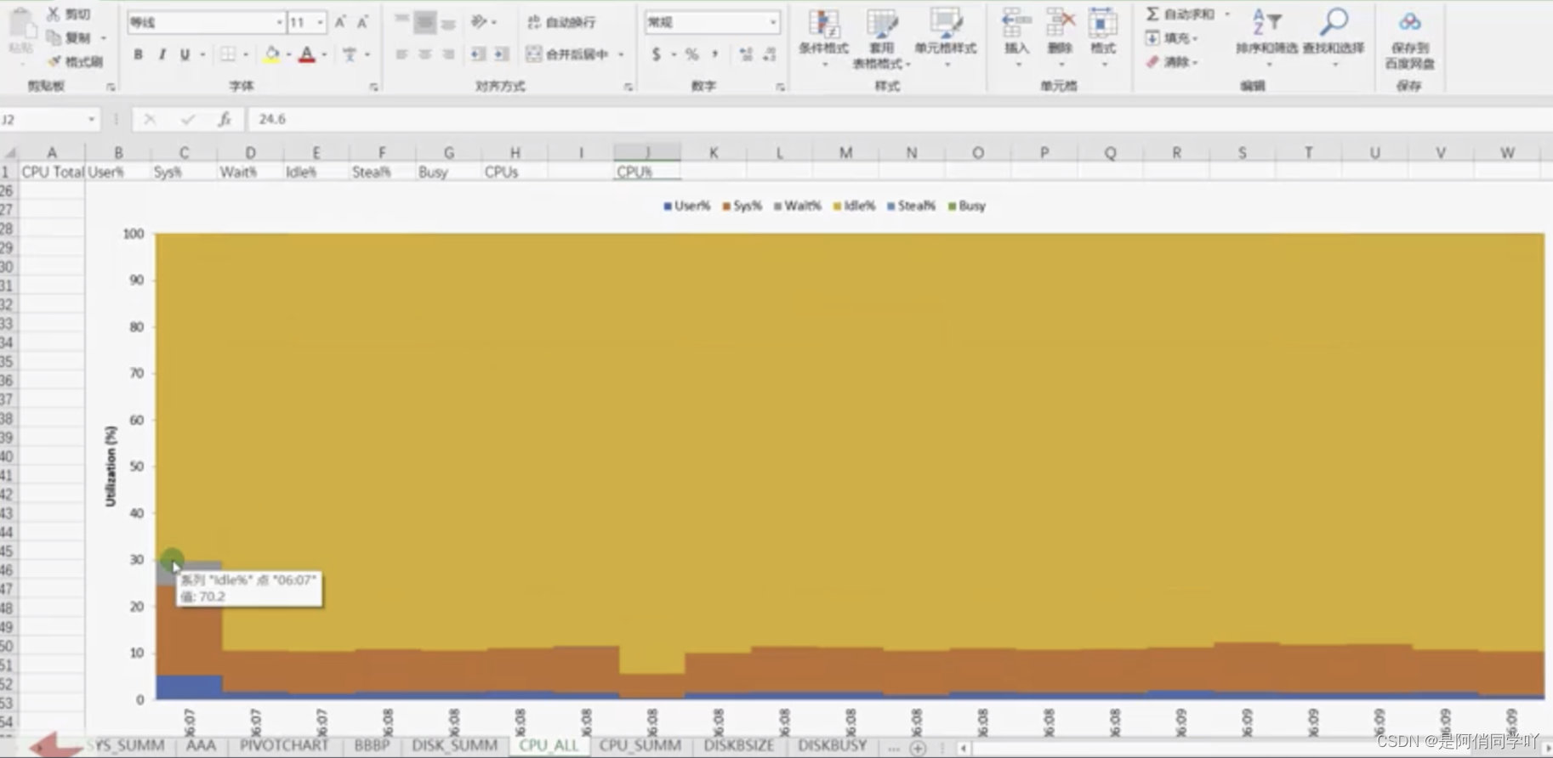Toggle bold formatting

tap(138, 54)
